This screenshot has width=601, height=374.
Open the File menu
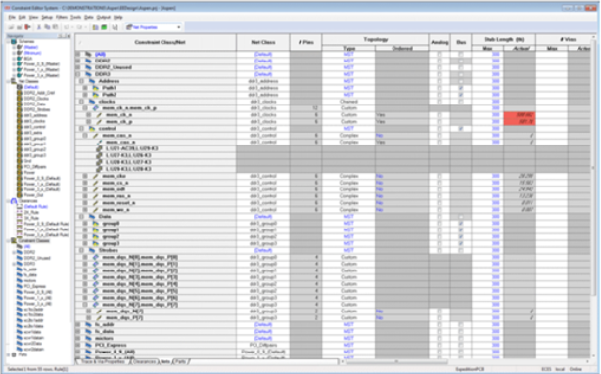pos(12,17)
